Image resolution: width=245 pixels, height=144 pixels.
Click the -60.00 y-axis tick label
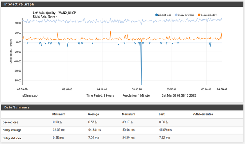tap(18, 71)
